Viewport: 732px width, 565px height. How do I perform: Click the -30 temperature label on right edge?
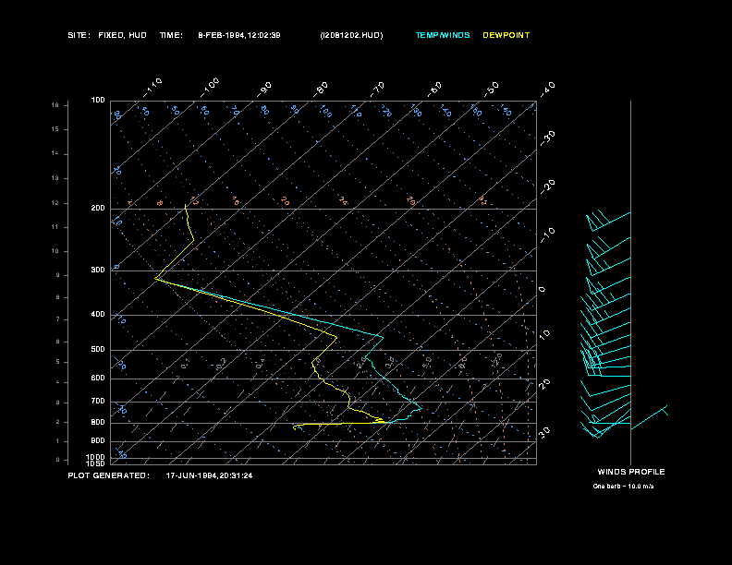tap(548, 138)
